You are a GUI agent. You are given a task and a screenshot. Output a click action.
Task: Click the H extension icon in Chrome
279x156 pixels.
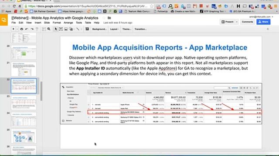[x=238, y=6]
